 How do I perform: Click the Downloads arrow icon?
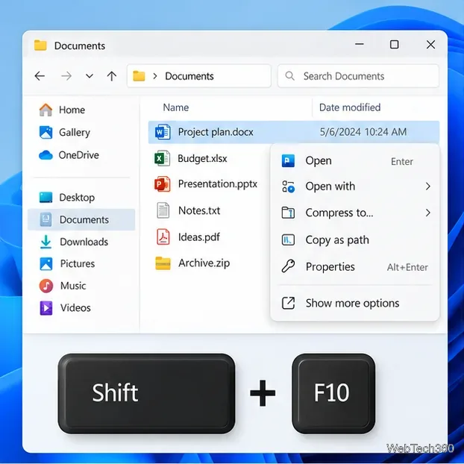pos(46,242)
